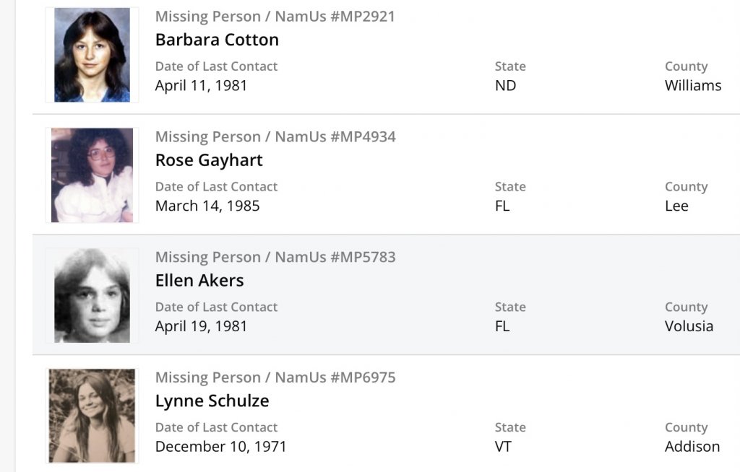This screenshot has width=740, height=472.
Task: Click the March 14, 1985 contact date
Action: tap(207, 206)
